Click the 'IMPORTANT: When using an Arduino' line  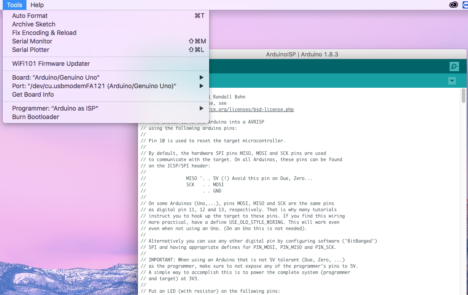242,260
